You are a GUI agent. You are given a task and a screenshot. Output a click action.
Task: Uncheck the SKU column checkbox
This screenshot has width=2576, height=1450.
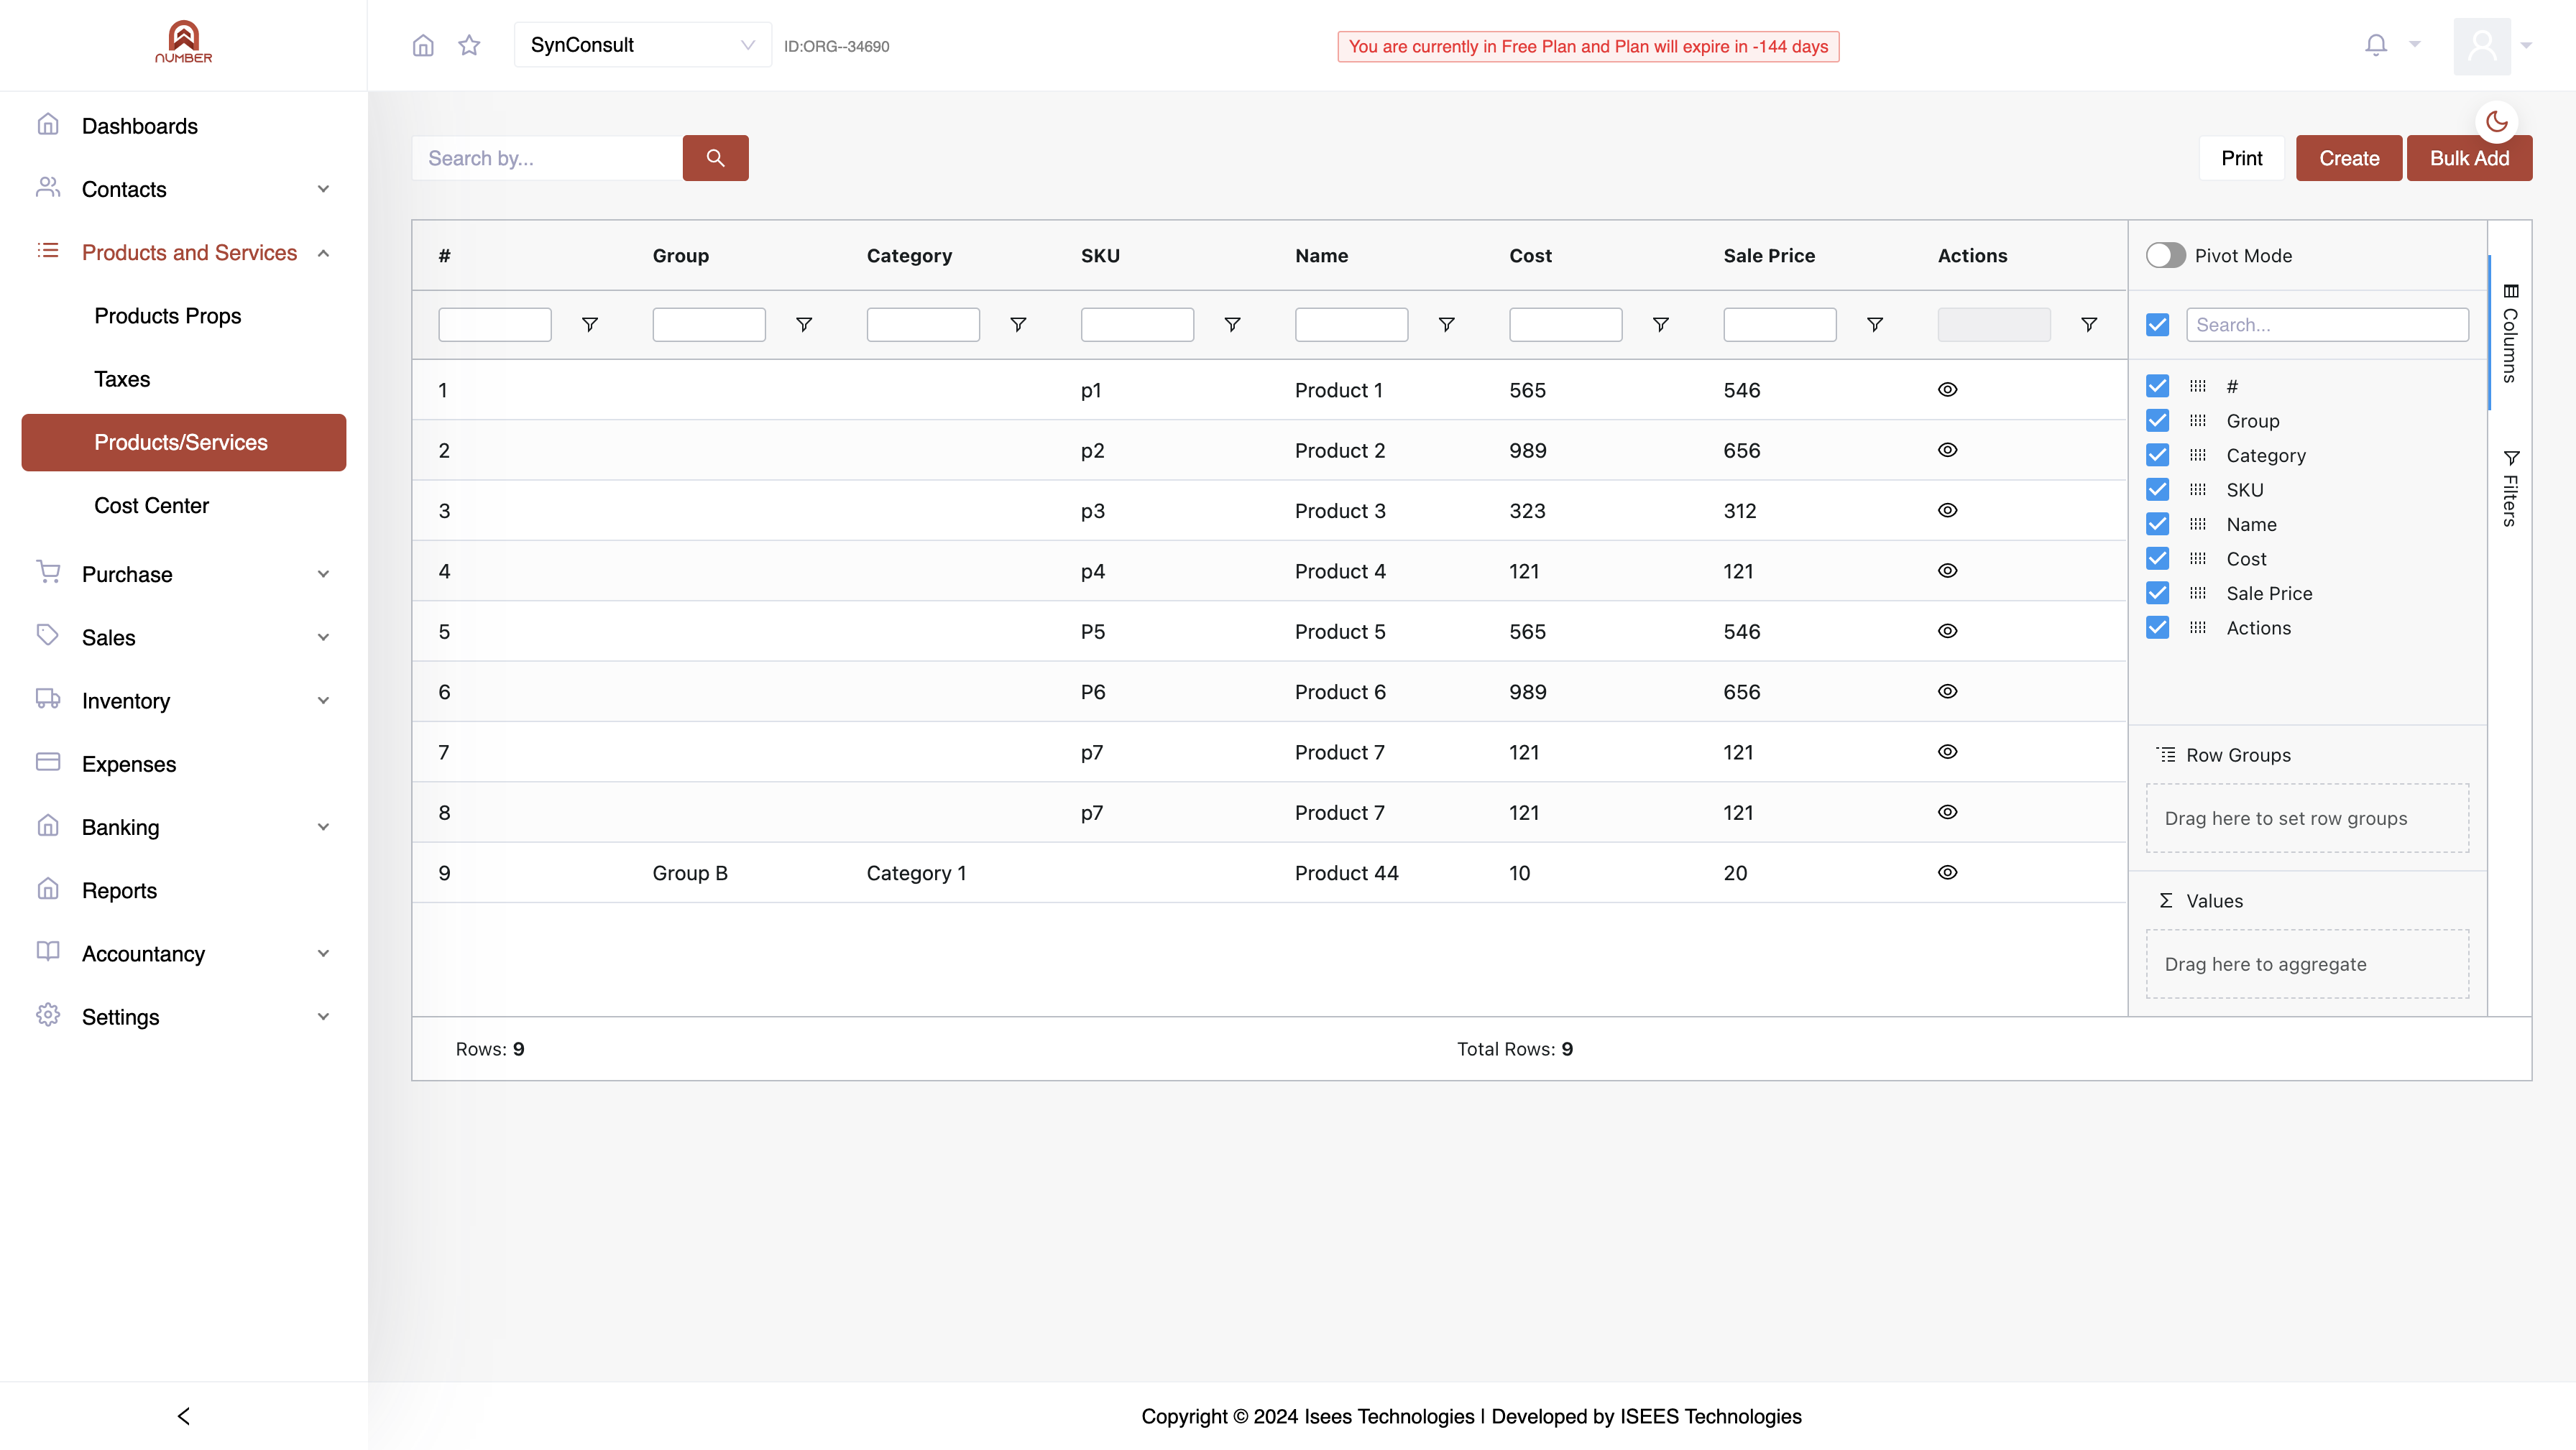point(2157,490)
